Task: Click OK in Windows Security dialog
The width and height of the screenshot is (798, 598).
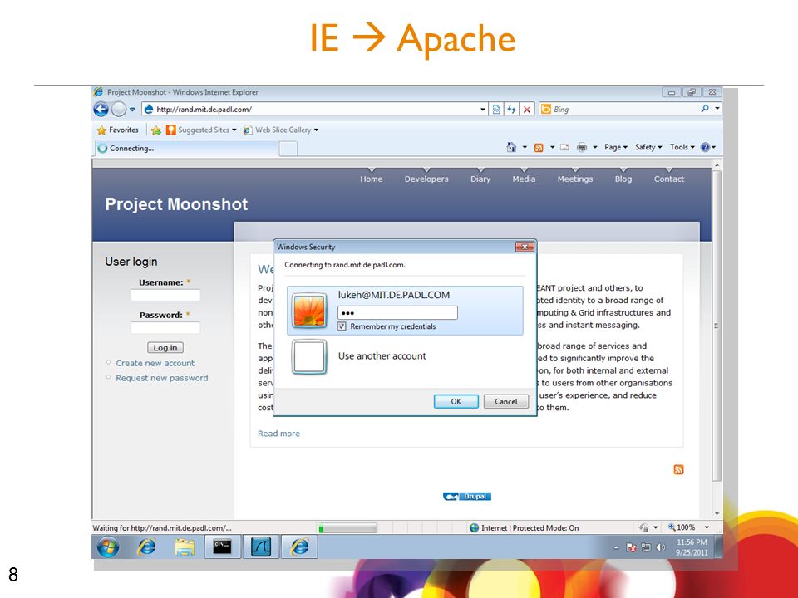Action: pyautogui.click(x=456, y=401)
